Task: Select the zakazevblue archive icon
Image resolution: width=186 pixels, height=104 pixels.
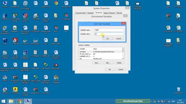Action: (35, 91)
